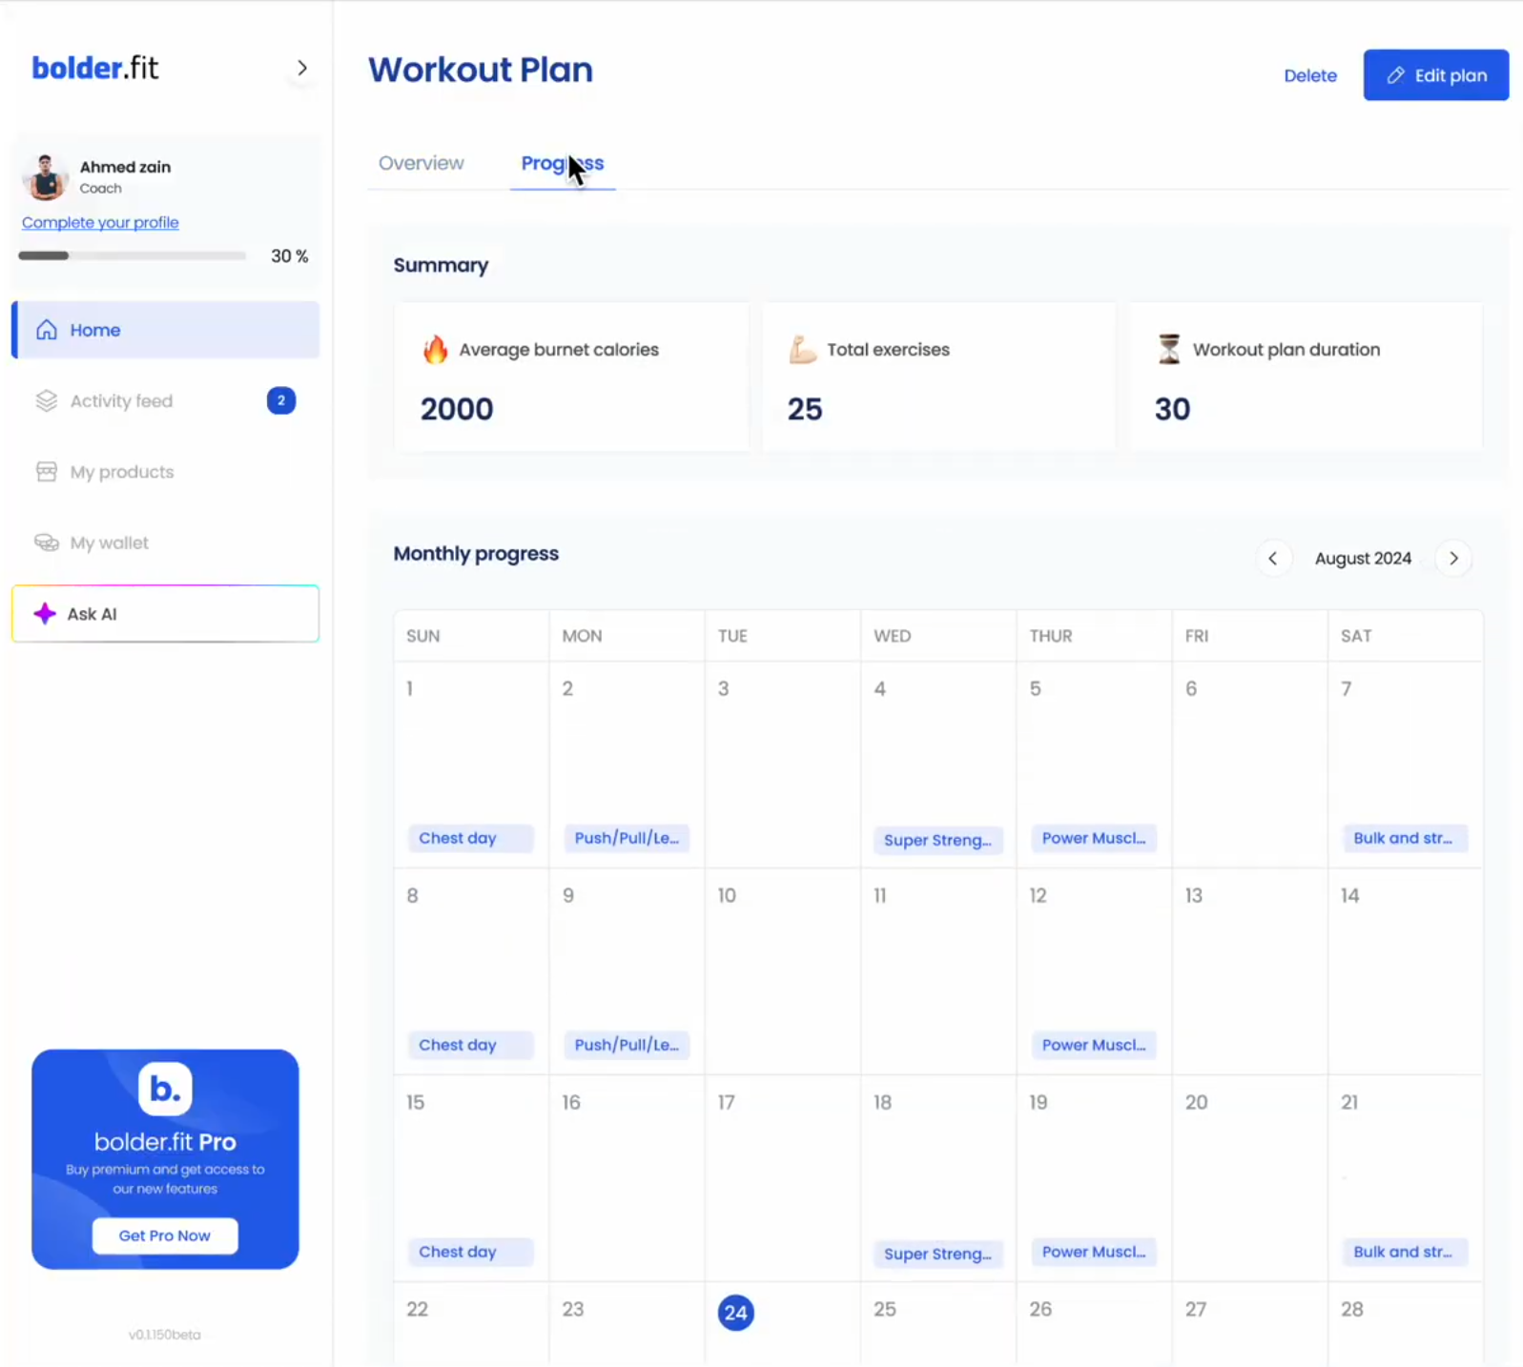Click Ahmed zain profile avatar

pyautogui.click(x=45, y=177)
